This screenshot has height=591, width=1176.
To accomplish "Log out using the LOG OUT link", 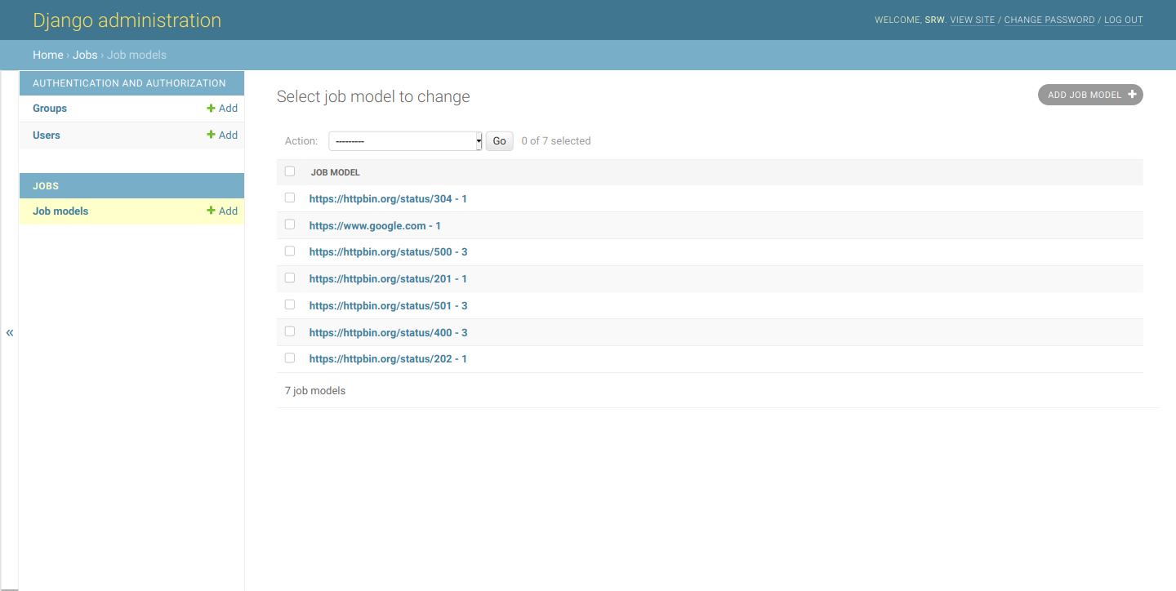I will tap(1124, 20).
